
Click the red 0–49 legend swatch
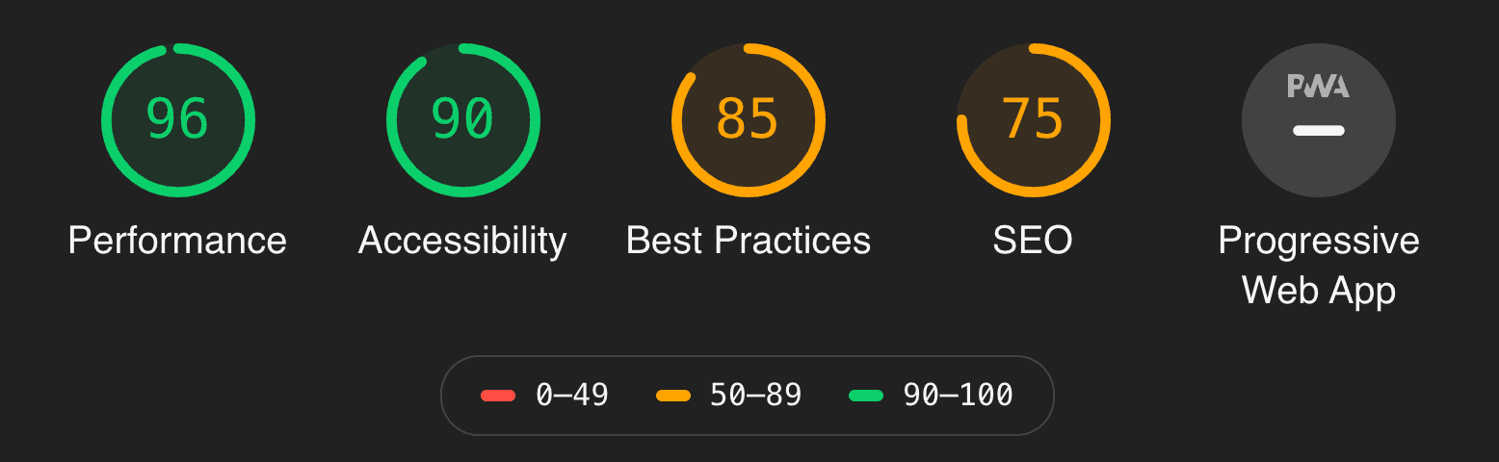(x=498, y=396)
